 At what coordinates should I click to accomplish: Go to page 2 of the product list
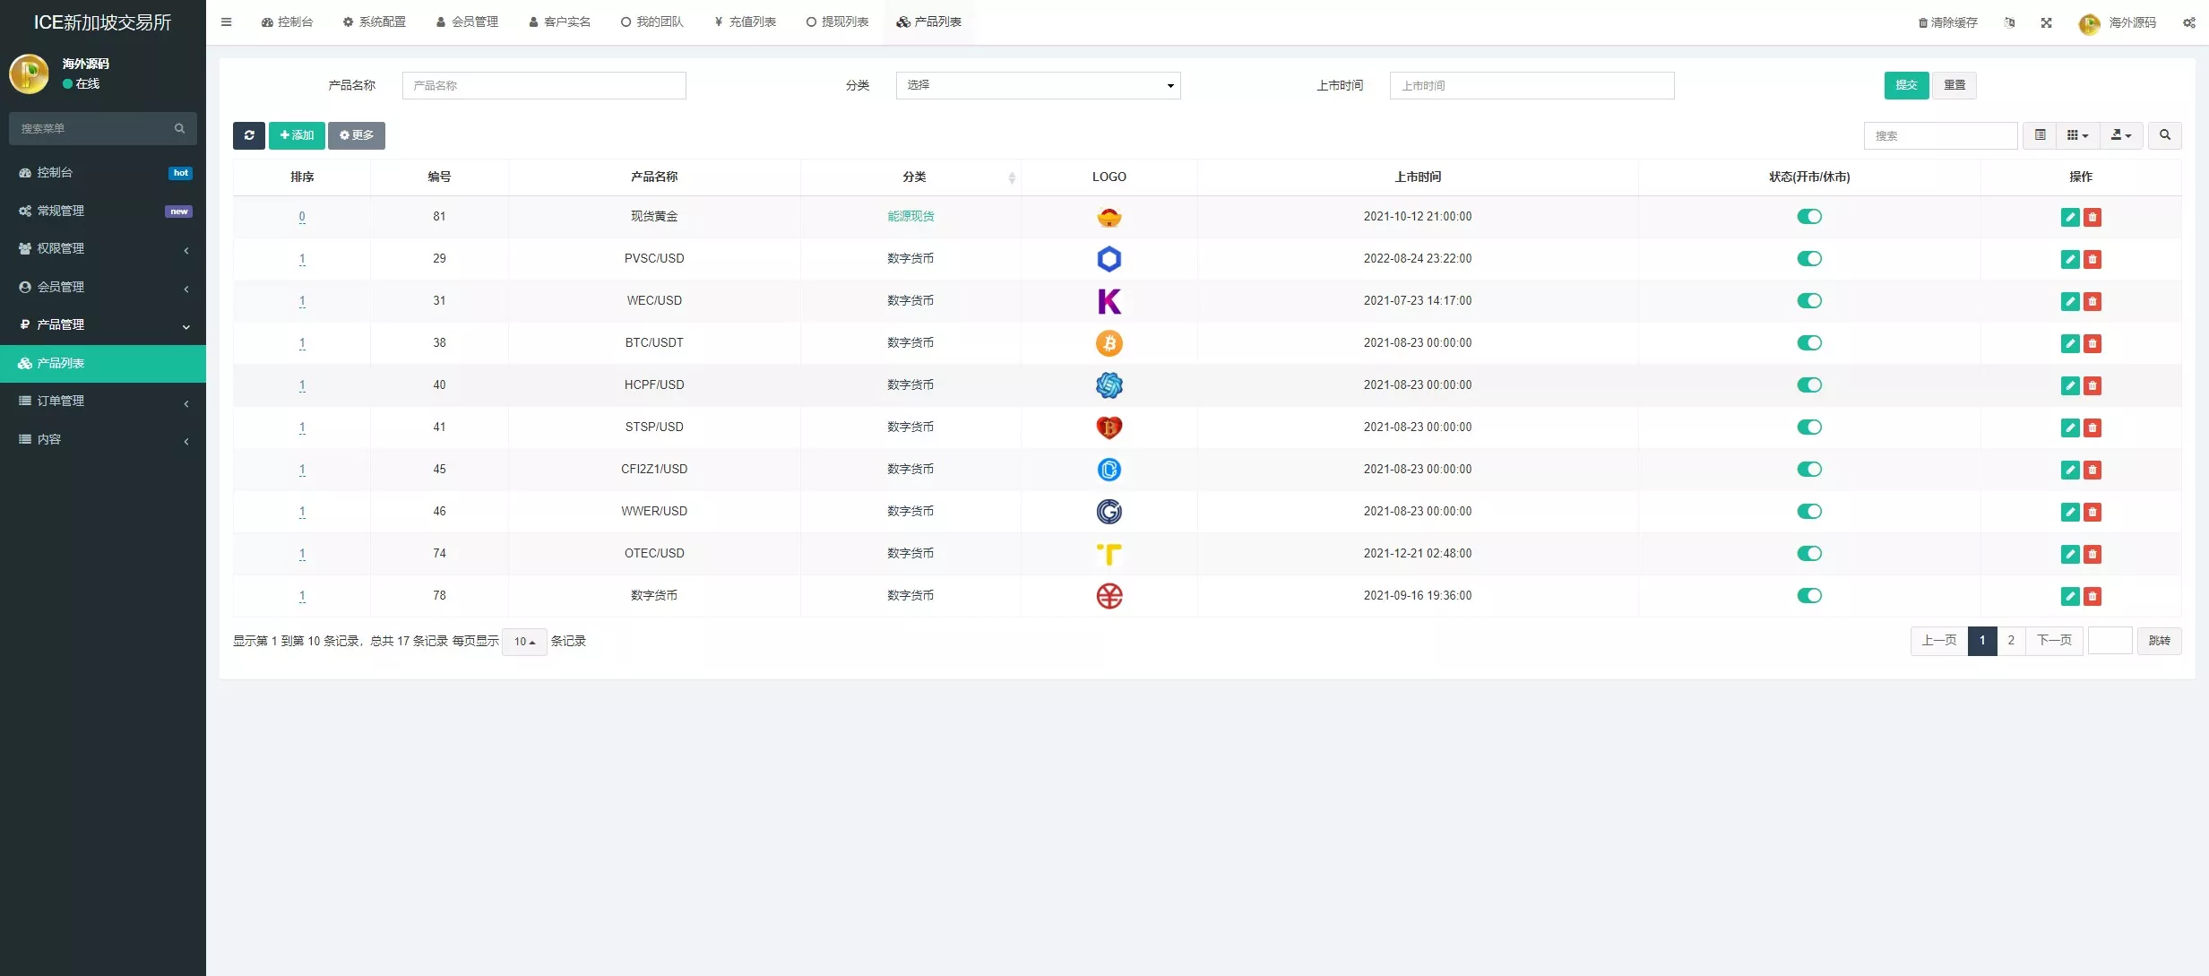[2013, 640]
